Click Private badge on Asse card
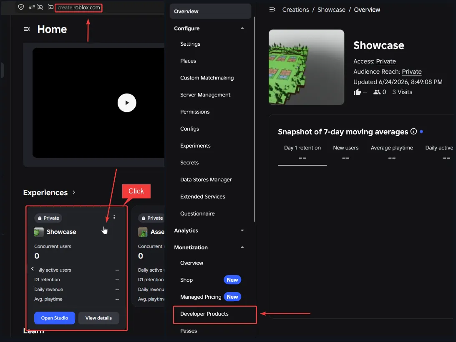Viewport: 456px width, 342px height. point(151,218)
